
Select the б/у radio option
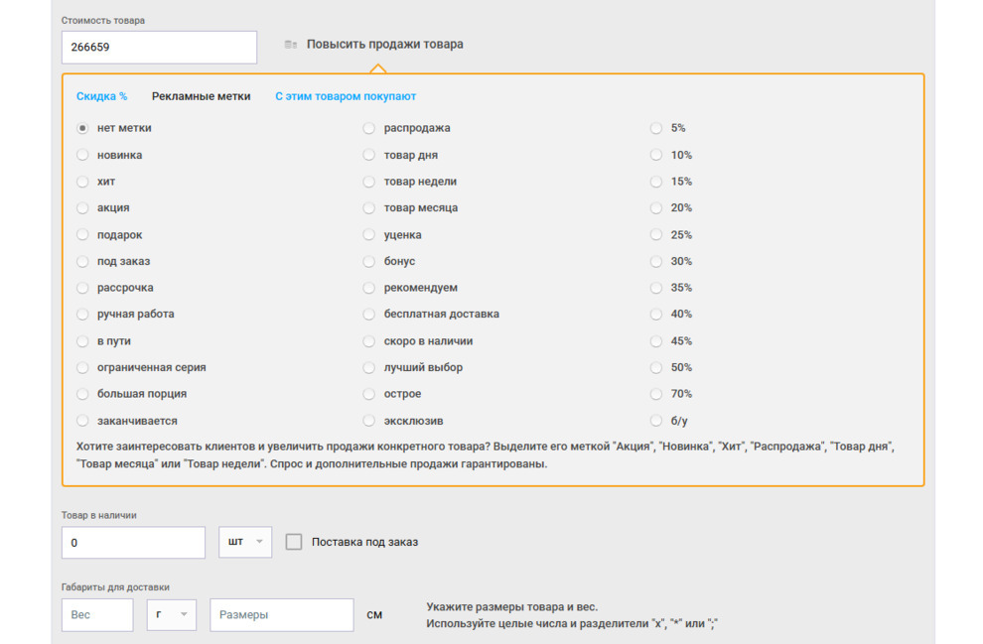click(655, 421)
